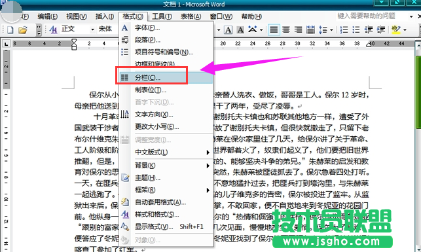
Task: Choose 制表位(T)... menu entry
Action: [166, 90]
